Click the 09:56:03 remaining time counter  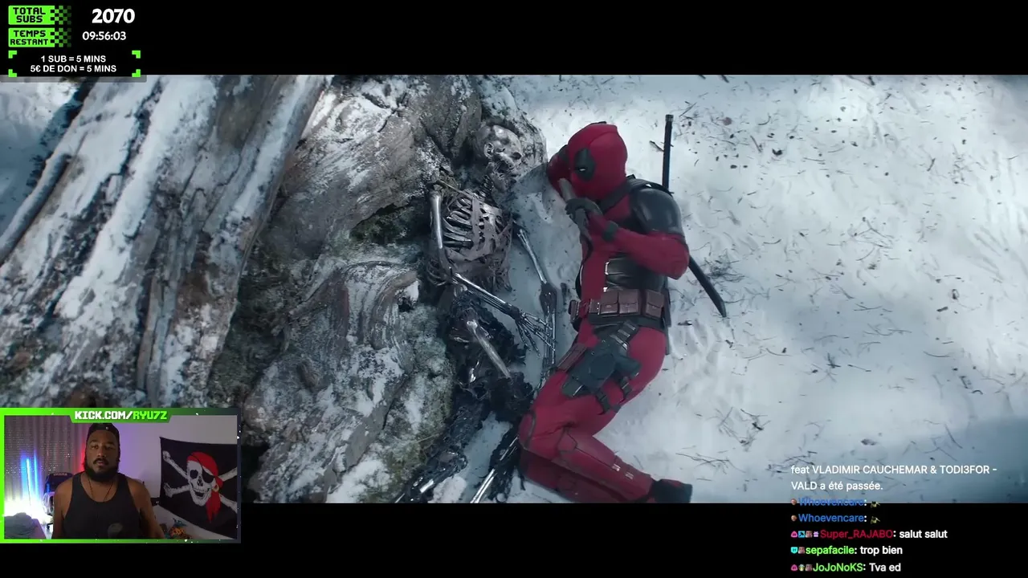tap(104, 36)
